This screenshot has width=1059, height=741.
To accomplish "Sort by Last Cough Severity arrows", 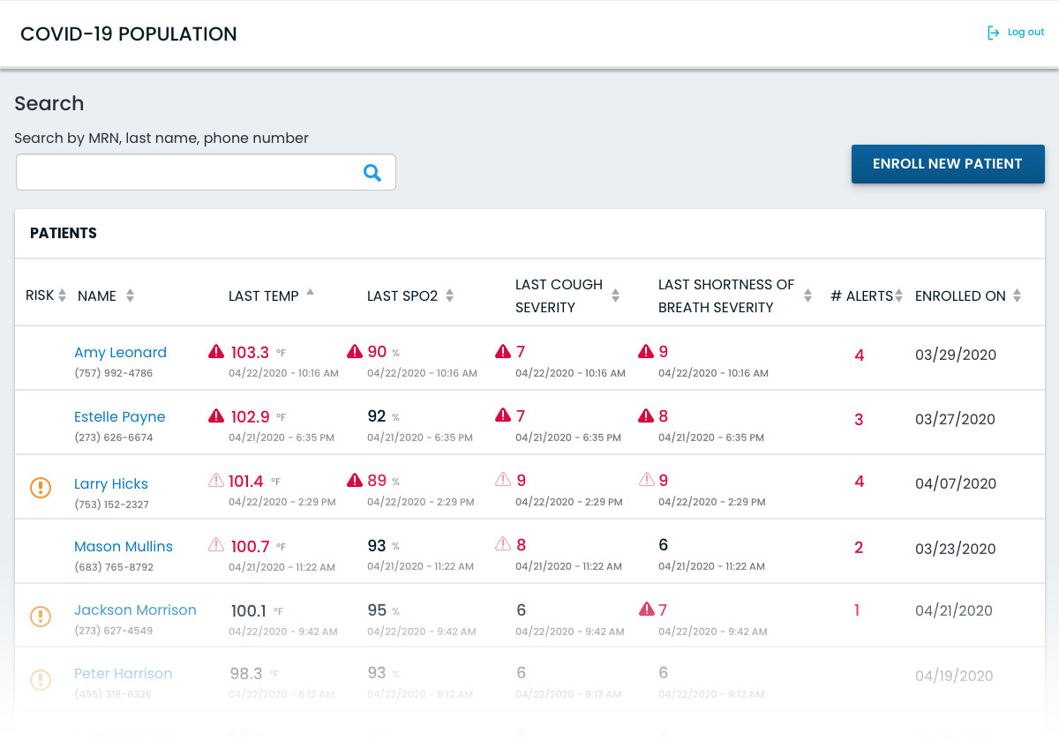I will [x=615, y=296].
